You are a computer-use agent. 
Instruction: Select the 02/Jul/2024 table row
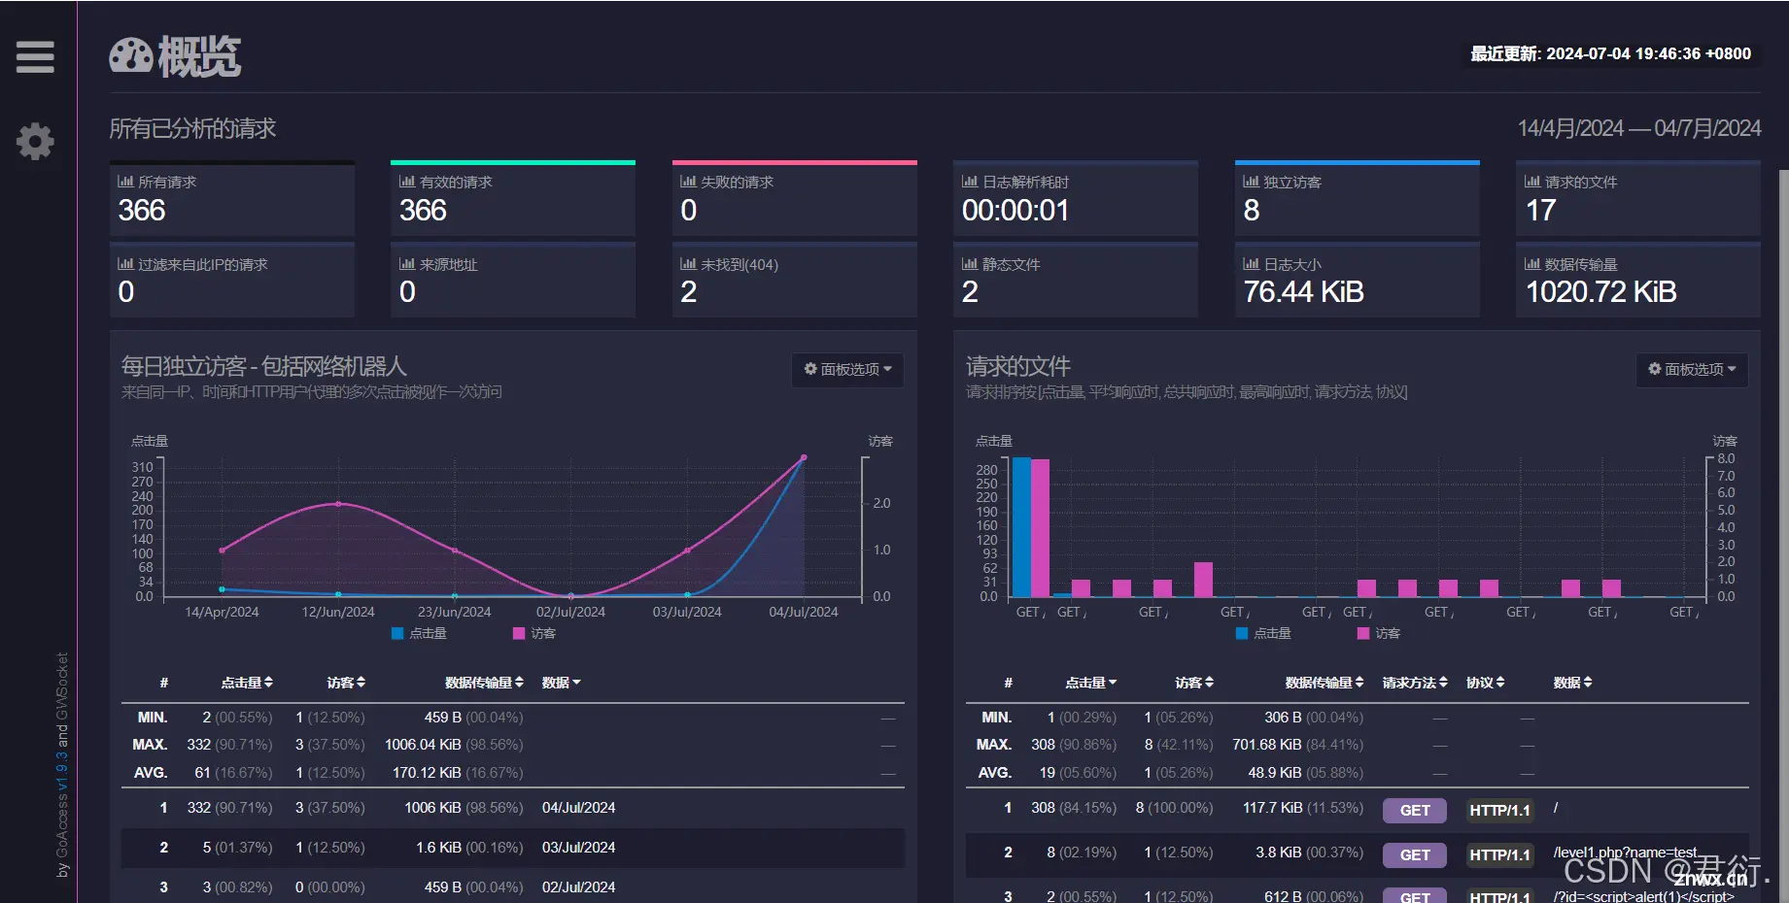pos(512,886)
